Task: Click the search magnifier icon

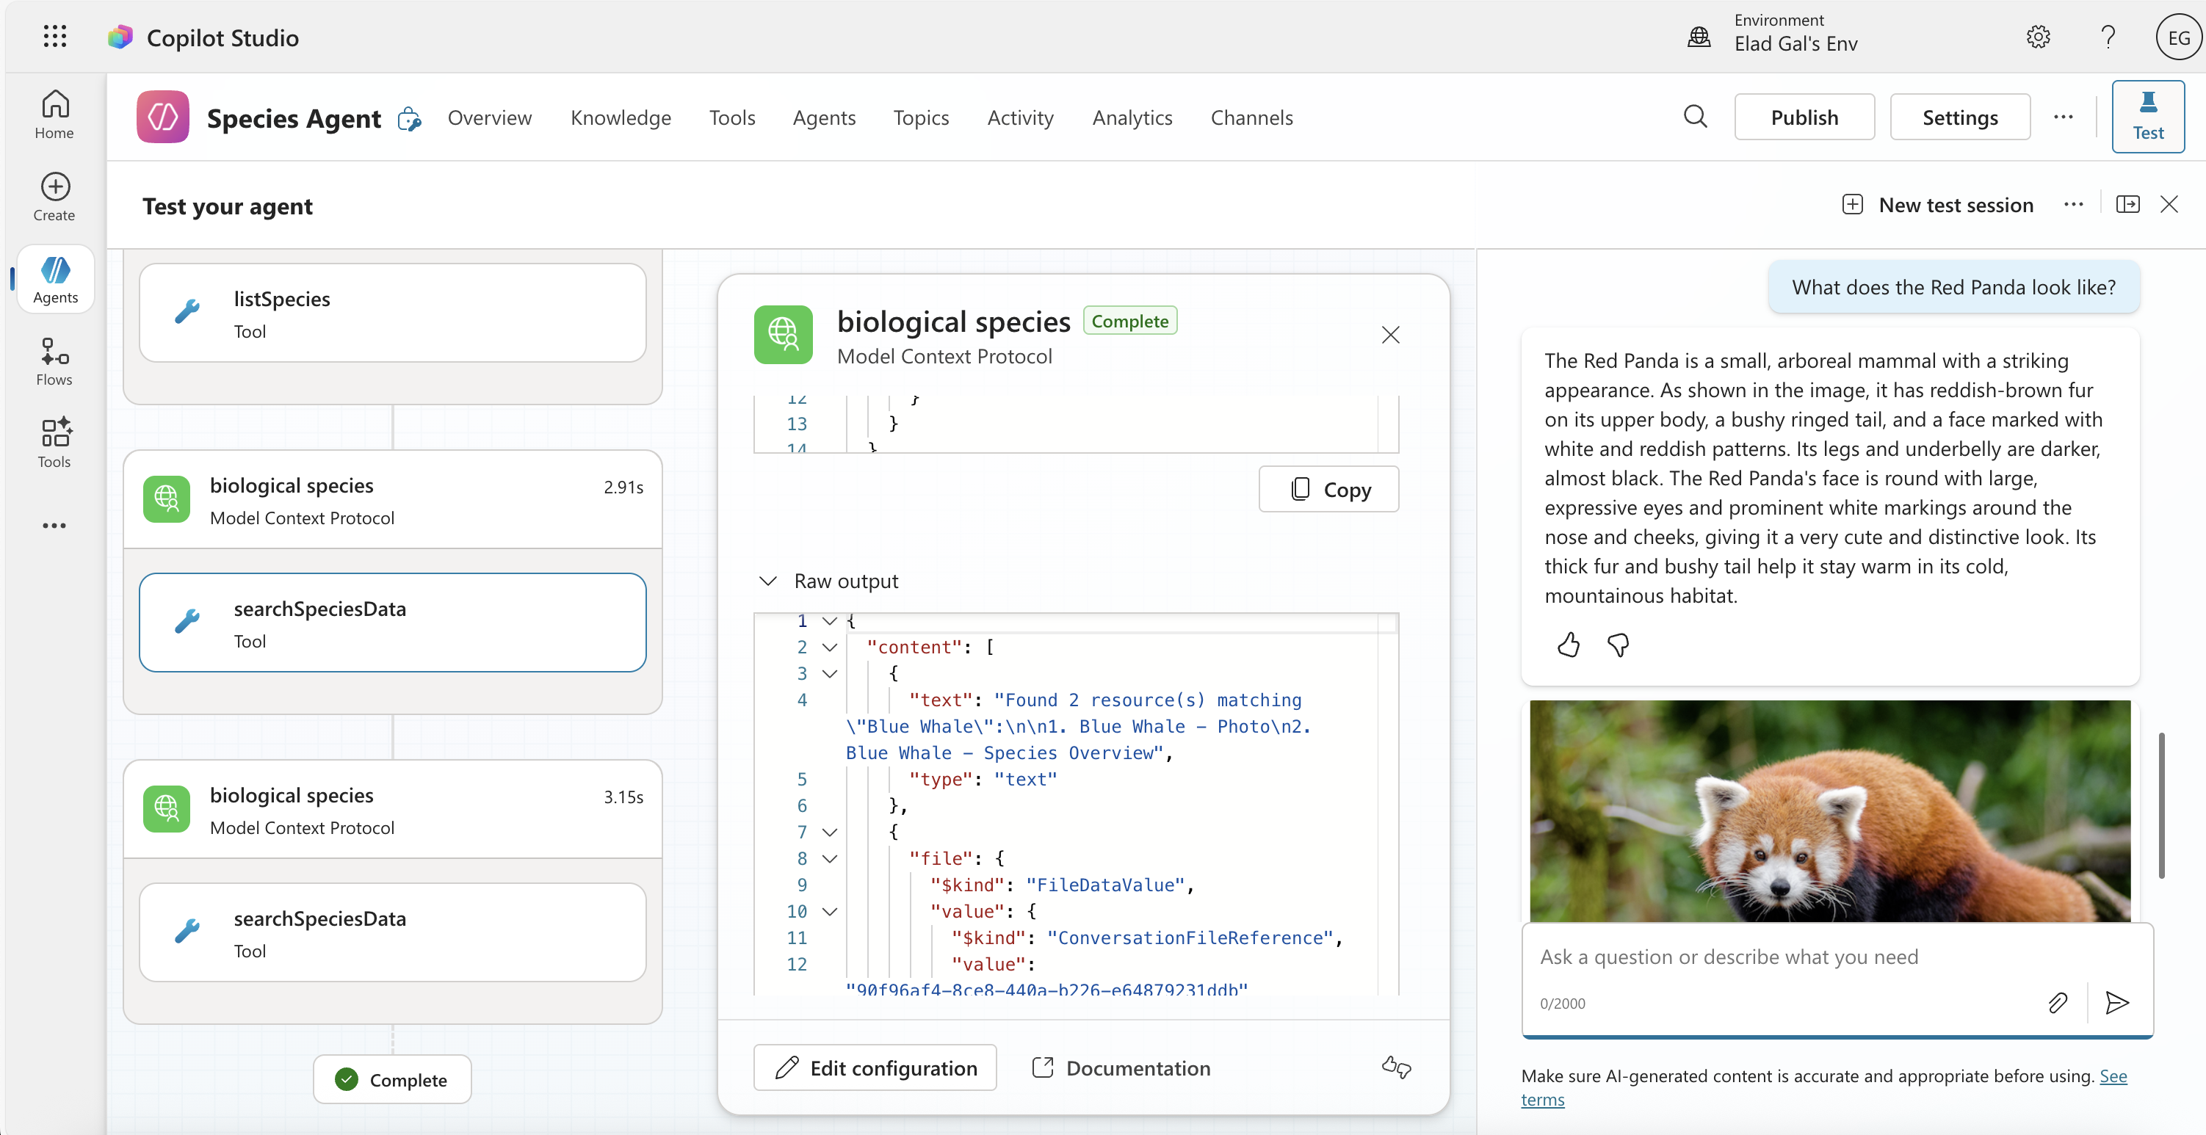Action: [x=1695, y=117]
